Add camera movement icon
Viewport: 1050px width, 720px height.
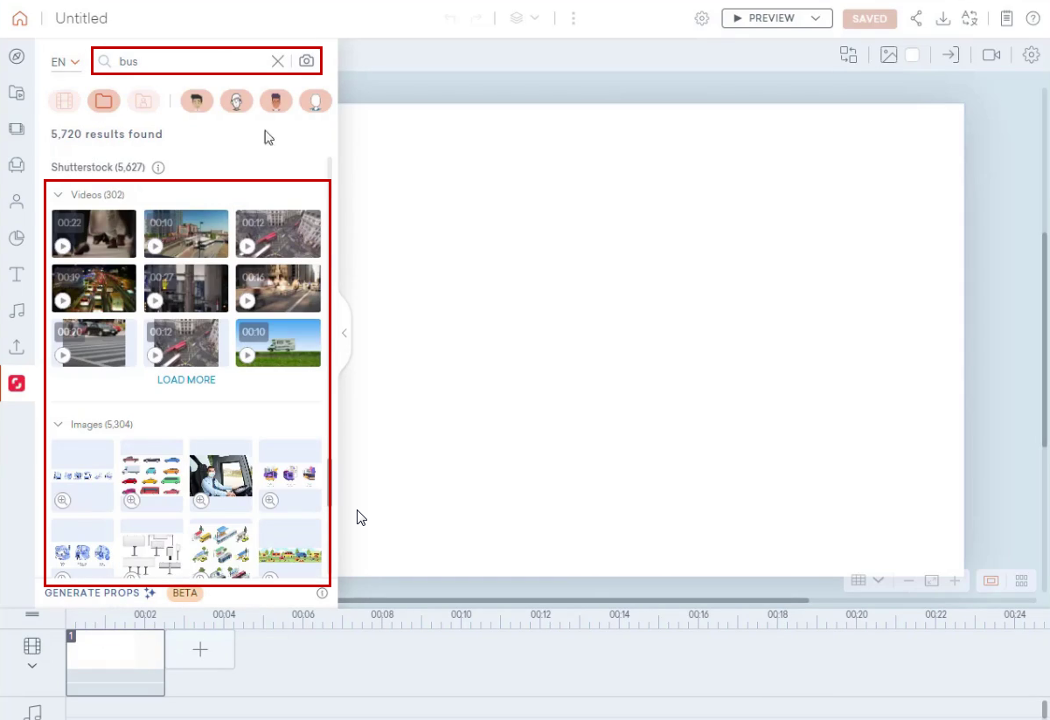991,55
